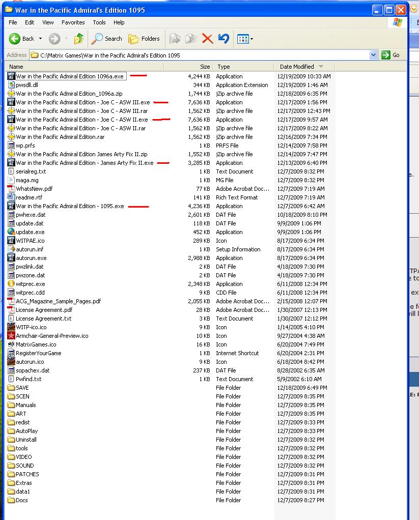
Task: Select the Joe C - ASW II.rar icon
Action: (x=11, y=128)
